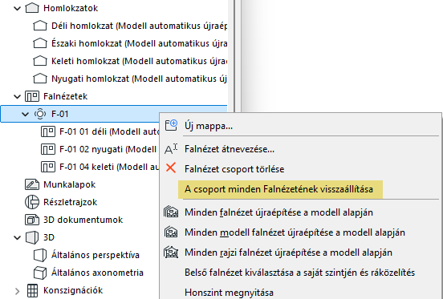This screenshot has height=299, width=443.
Task: Click the Falnézetek interior elevation icon
Action: [x=32, y=96]
